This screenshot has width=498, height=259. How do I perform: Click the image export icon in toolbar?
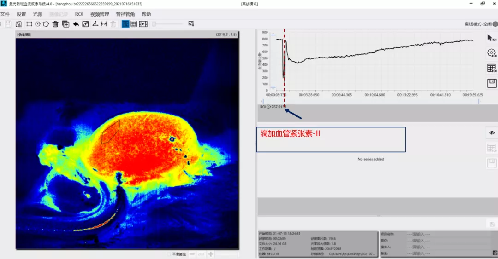click(x=191, y=24)
